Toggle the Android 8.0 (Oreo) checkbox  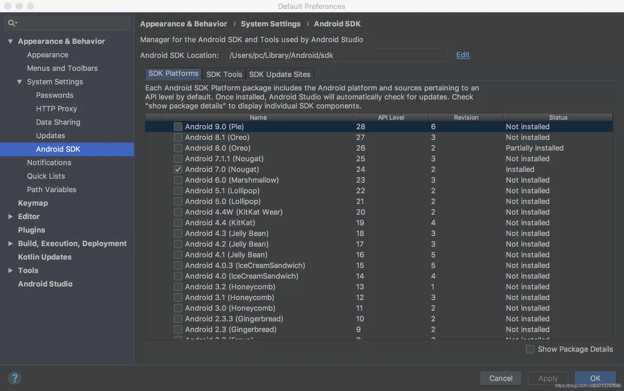178,148
